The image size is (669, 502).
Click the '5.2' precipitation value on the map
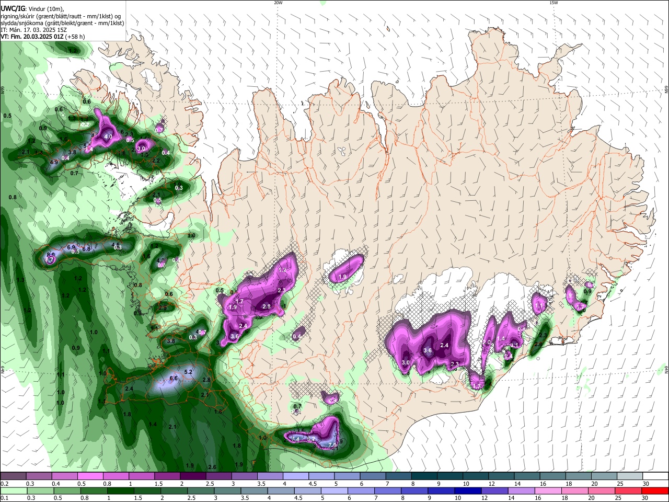point(189,372)
